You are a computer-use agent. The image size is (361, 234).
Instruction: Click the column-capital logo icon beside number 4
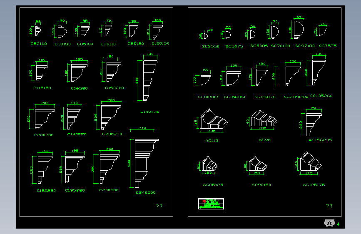tap(329, 223)
